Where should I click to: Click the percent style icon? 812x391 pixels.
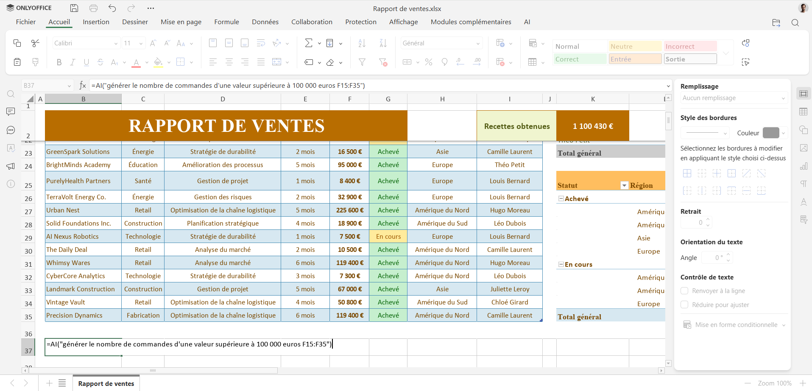[x=429, y=62]
